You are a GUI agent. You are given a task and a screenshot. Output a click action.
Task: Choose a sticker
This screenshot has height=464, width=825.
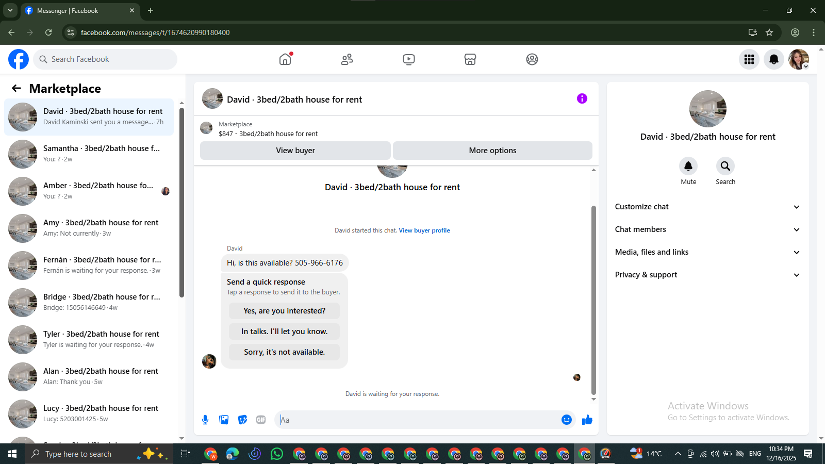242,420
